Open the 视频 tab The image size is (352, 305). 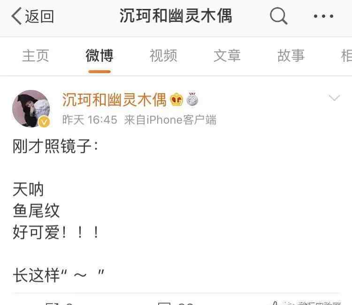[x=163, y=55]
